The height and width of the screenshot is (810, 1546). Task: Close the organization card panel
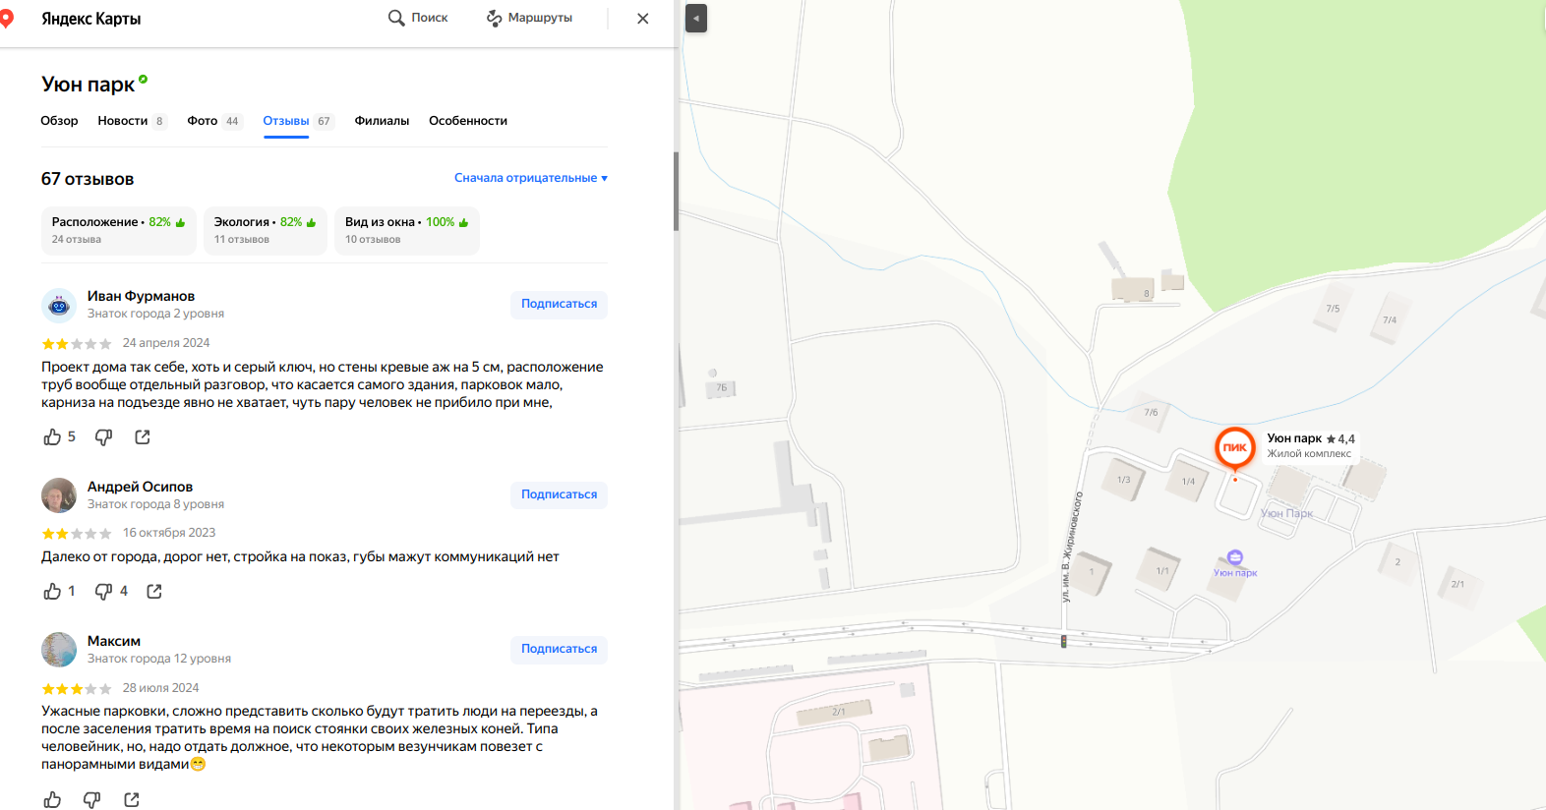643,18
